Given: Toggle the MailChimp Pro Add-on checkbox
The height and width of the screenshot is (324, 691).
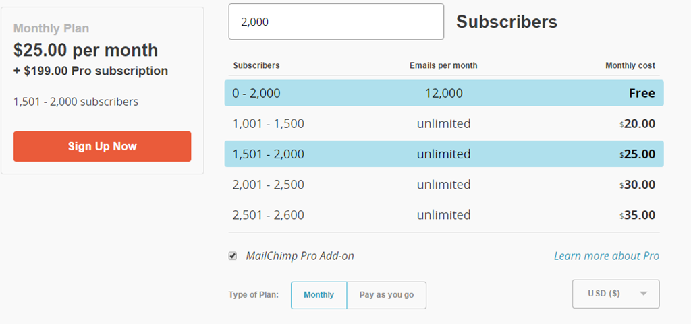Looking at the screenshot, I should (233, 256).
